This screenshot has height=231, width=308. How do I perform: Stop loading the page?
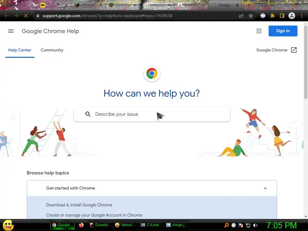(x=26, y=16)
